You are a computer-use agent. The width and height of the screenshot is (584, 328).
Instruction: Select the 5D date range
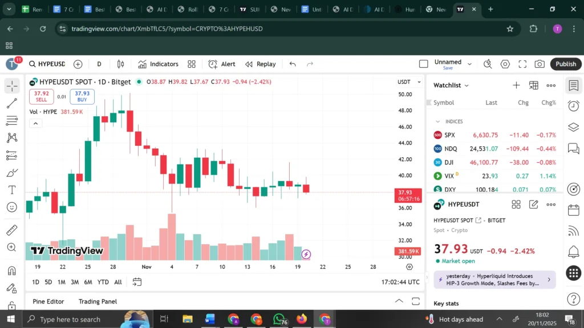48,282
